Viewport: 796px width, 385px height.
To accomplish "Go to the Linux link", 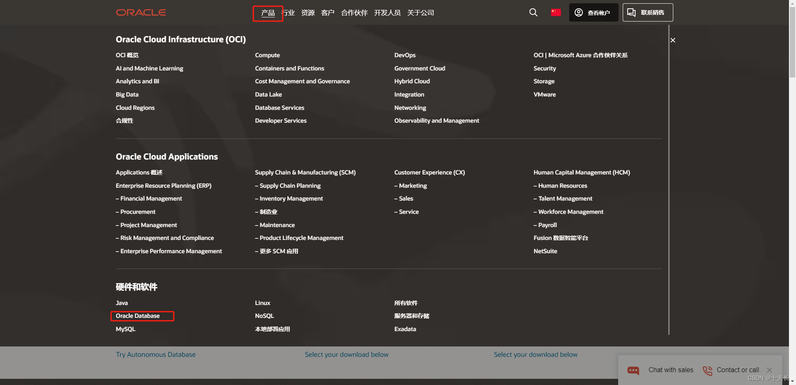I will (262, 303).
